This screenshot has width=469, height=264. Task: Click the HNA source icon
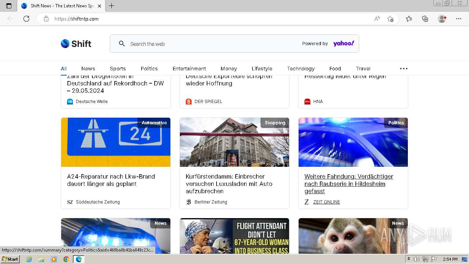(x=307, y=102)
